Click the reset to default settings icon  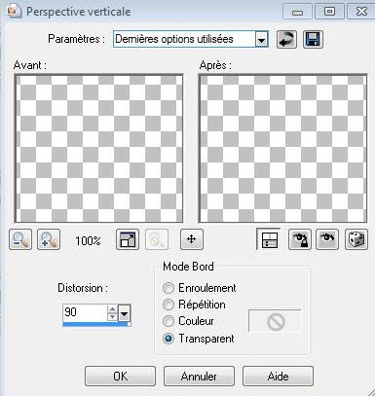pos(286,40)
